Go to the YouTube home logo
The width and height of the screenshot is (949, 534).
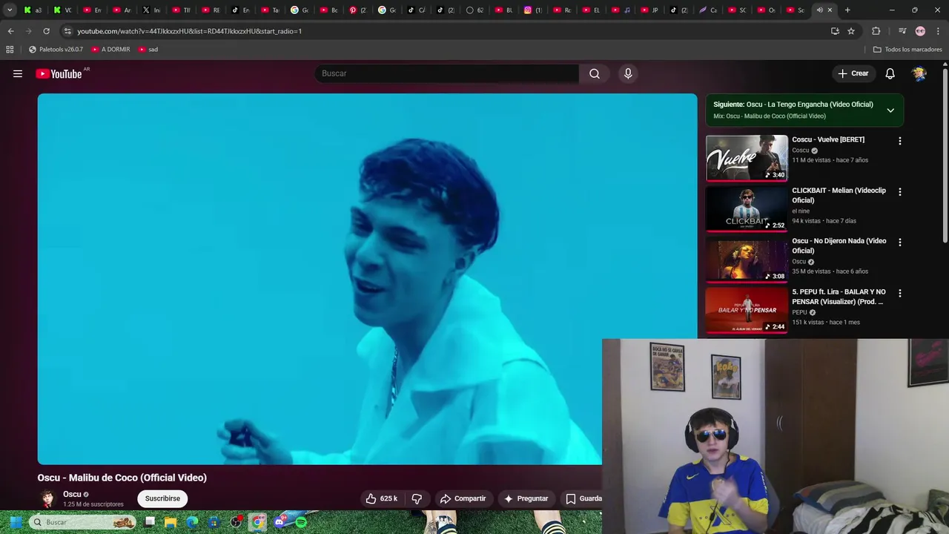[59, 73]
